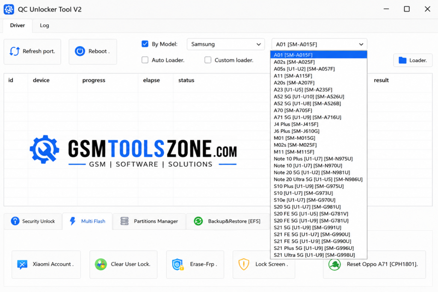Viewport: 438px width, 292px height.
Task: Uncheck the By Model checkbox
Action: [x=145, y=44]
